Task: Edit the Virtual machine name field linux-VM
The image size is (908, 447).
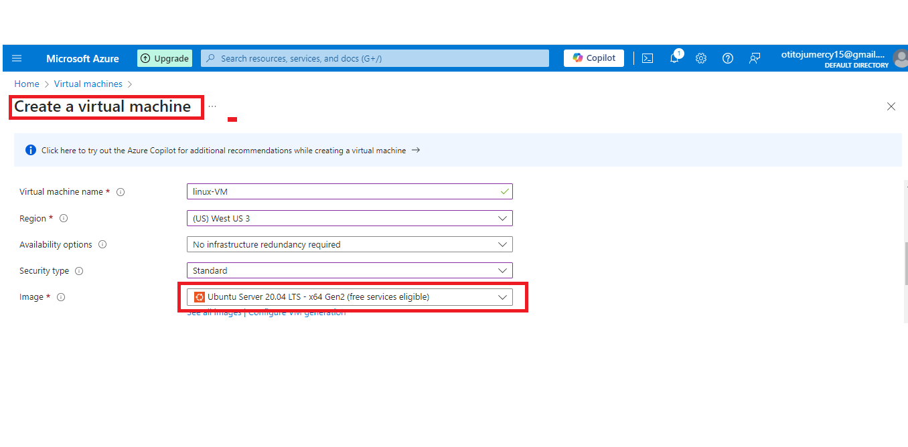Action: [350, 191]
